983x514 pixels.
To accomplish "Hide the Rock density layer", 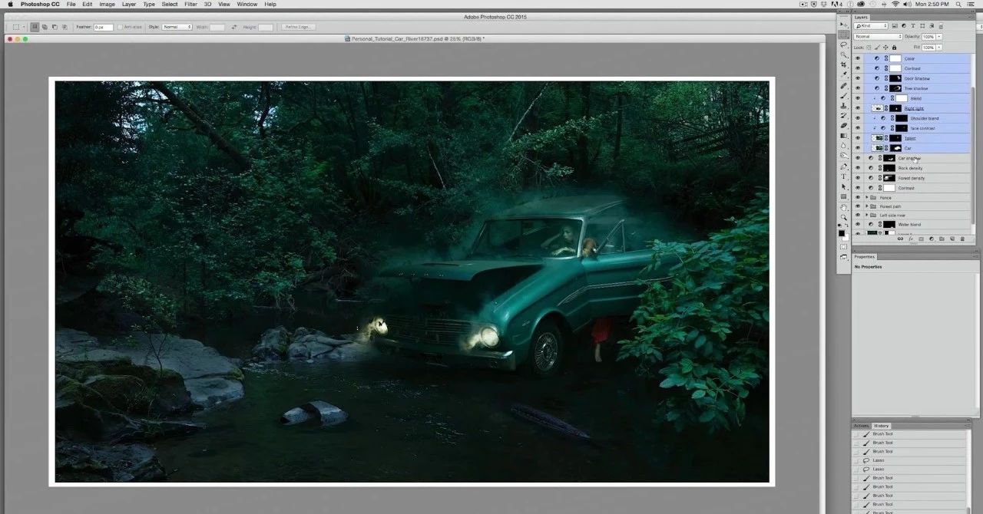I will point(858,168).
